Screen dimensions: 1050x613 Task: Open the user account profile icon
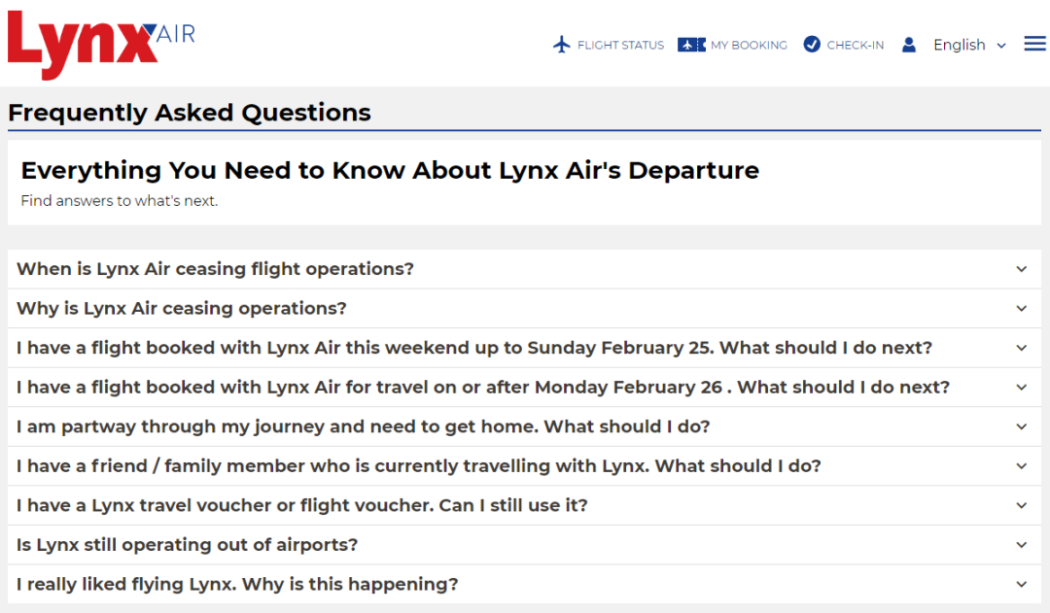pos(909,45)
